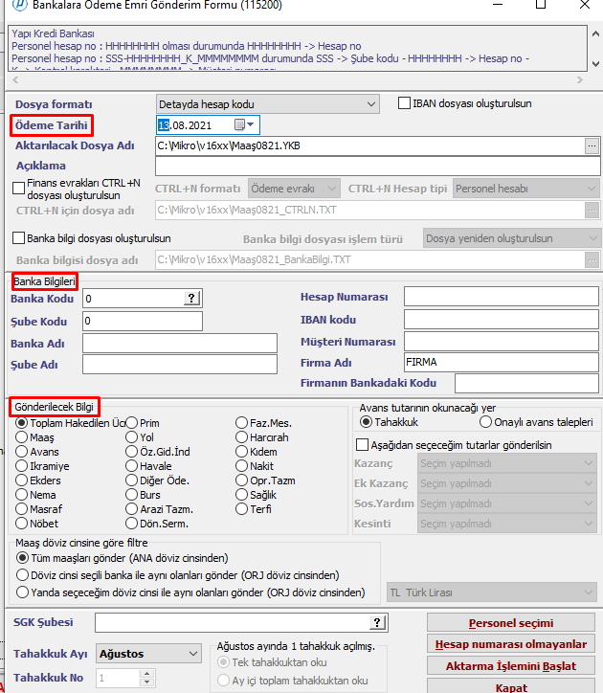Click Hesap numarası olmayanlar button
603x693 pixels.
pos(511,644)
